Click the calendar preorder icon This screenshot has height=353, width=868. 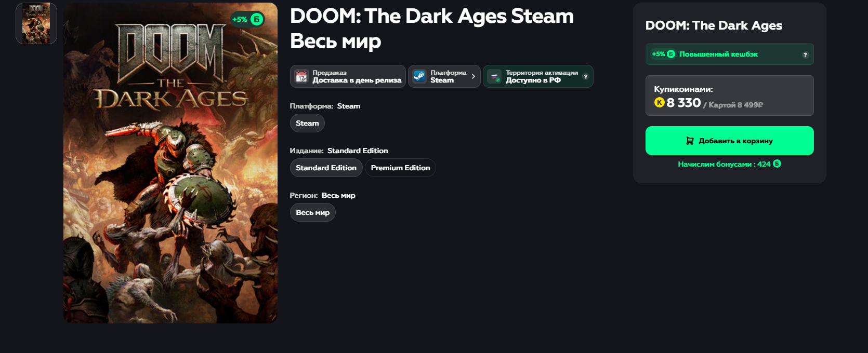coord(301,76)
